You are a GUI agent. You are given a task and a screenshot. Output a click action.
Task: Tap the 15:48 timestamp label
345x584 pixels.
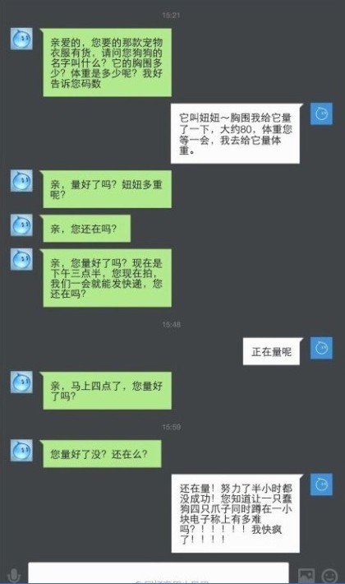coord(172,324)
